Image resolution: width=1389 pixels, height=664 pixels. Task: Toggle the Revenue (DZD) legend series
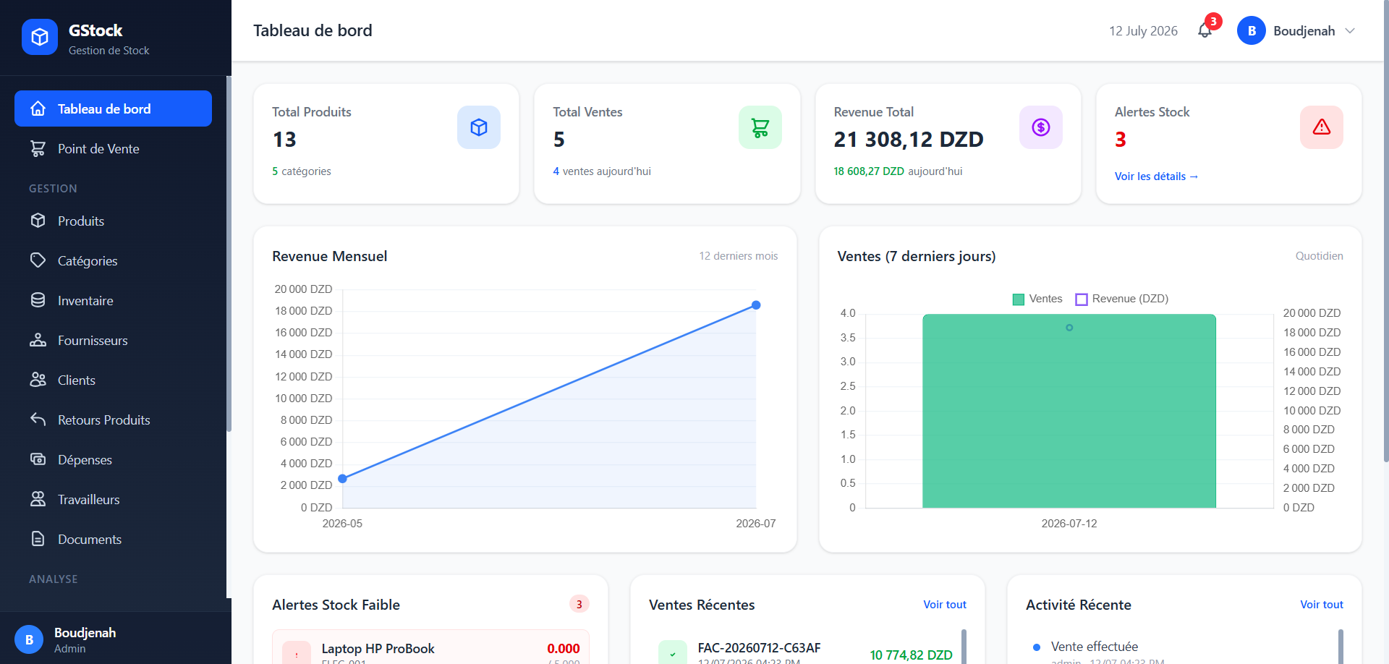(1122, 299)
